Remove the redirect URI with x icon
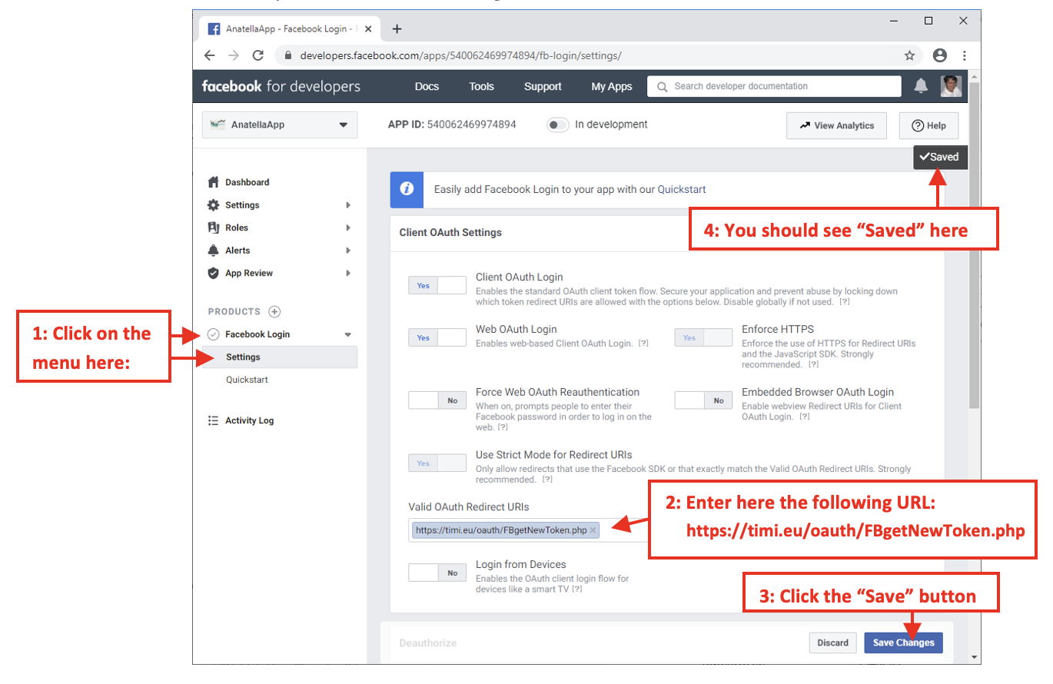 pos(593,530)
